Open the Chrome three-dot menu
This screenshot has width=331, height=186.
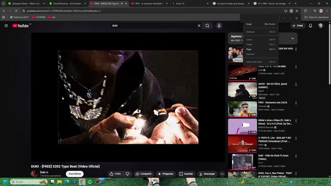pos(327,11)
